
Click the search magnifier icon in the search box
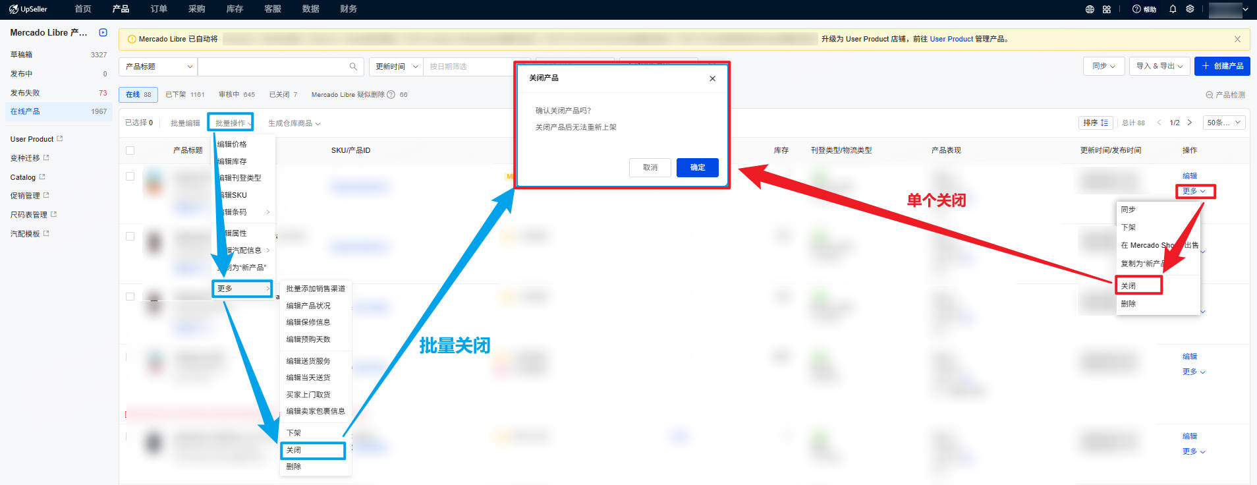click(353, 67)
